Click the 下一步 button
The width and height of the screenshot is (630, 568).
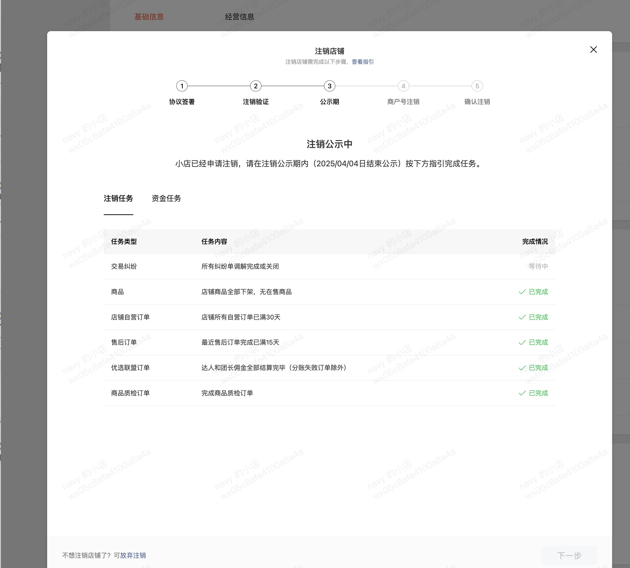coord(569,555)
